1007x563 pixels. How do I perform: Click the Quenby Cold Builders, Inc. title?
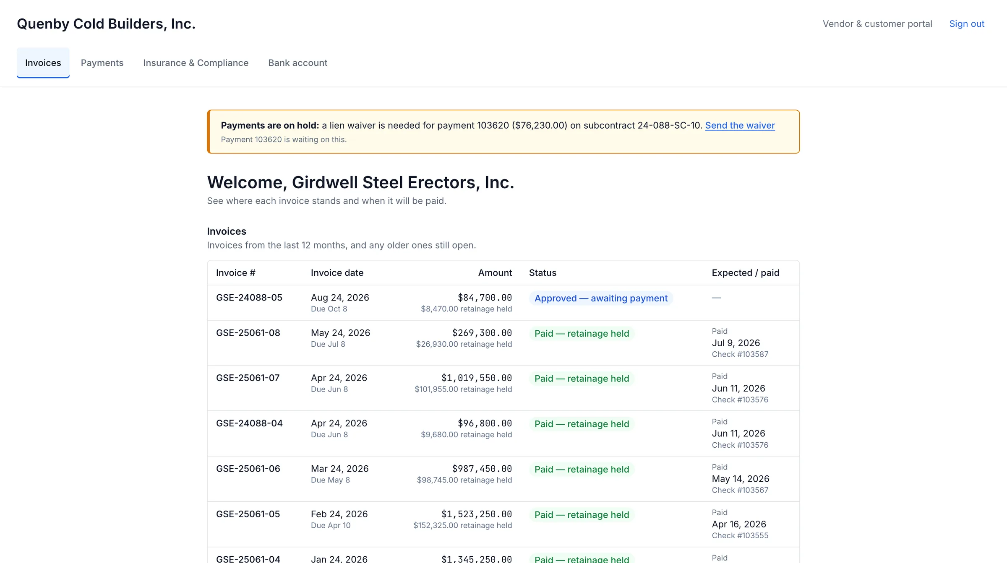pos(106,24)
